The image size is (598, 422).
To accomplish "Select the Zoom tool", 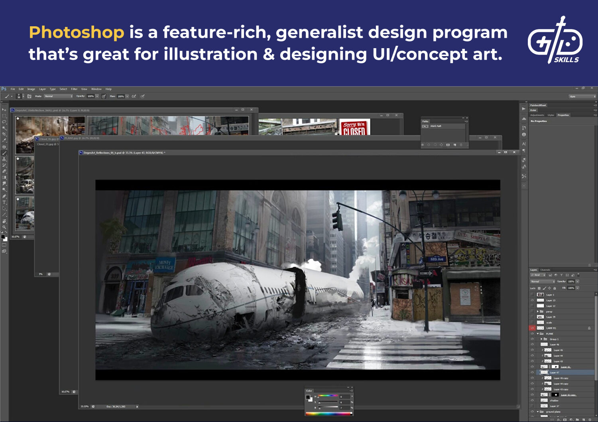I will (x=4, y=227).
